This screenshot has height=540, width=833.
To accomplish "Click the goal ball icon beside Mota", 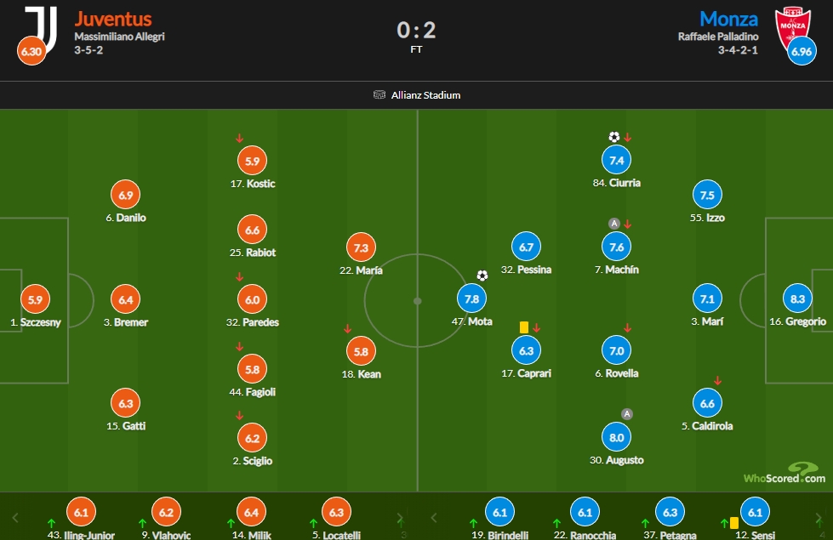I will pyautogui.click(x=482, y=275).
